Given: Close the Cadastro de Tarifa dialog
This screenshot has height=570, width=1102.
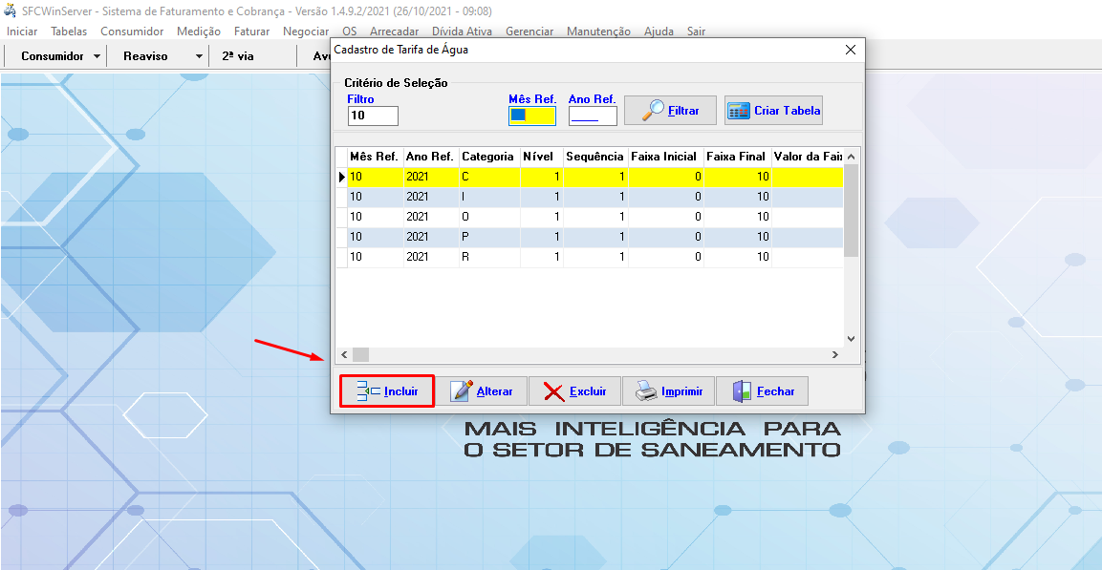Looking at the screenshot, I should (851, 50).
